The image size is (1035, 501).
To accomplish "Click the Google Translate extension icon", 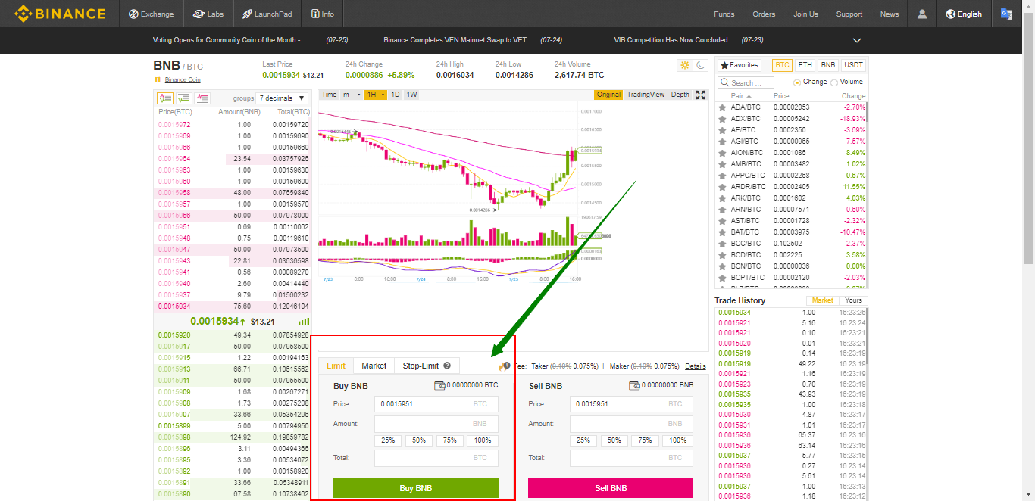I will [1006, 14].
